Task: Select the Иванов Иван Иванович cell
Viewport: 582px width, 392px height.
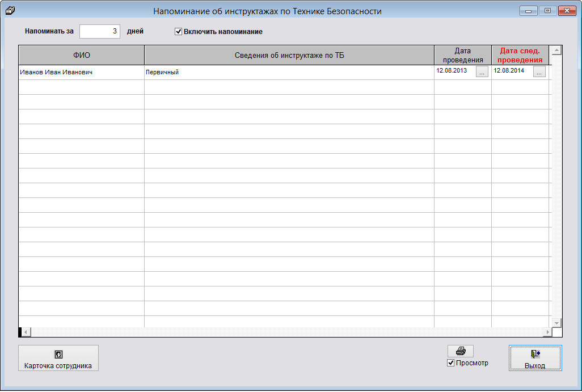Action: (81, 73)
